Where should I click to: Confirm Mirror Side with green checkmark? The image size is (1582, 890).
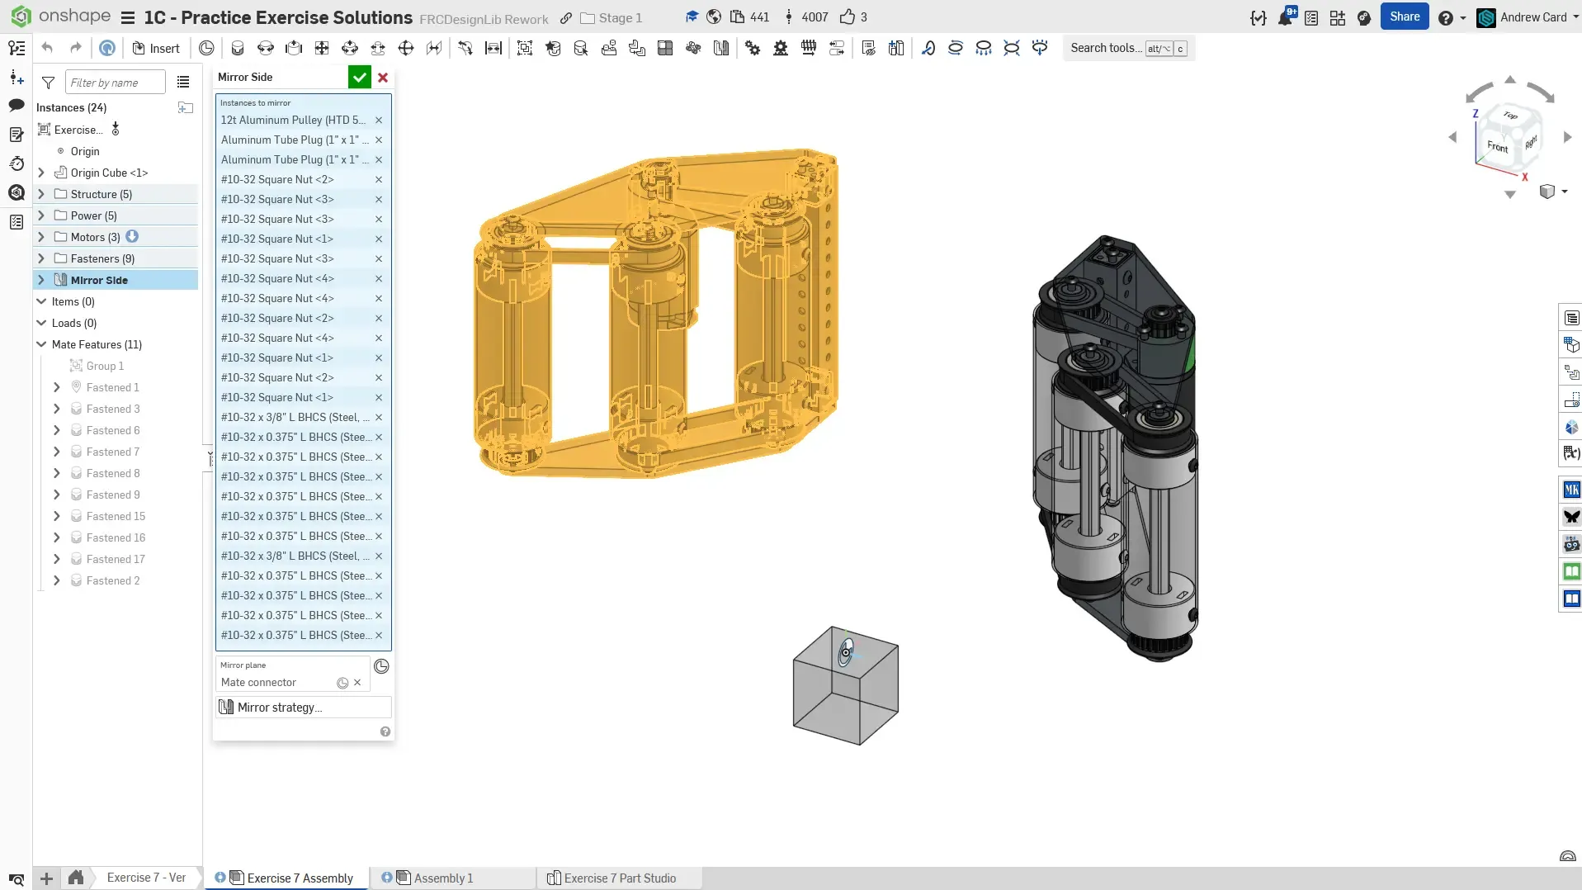click(x=359, y=77)
